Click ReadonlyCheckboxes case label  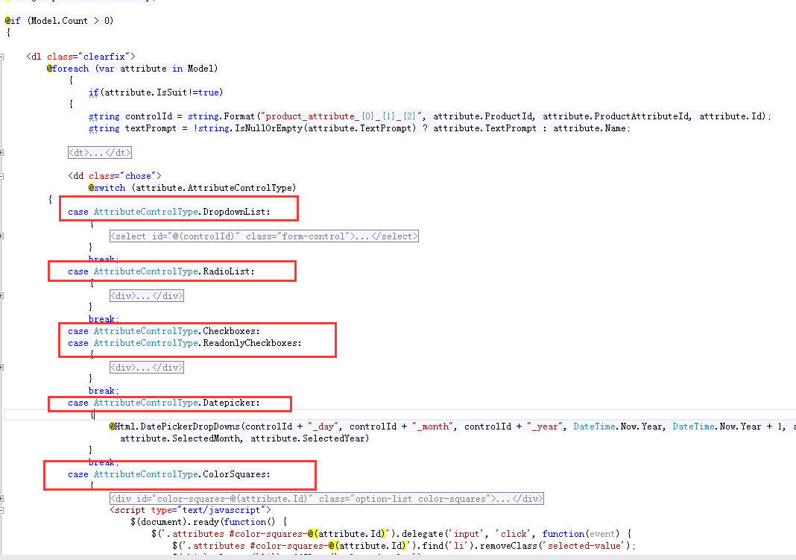coord(185,343)
